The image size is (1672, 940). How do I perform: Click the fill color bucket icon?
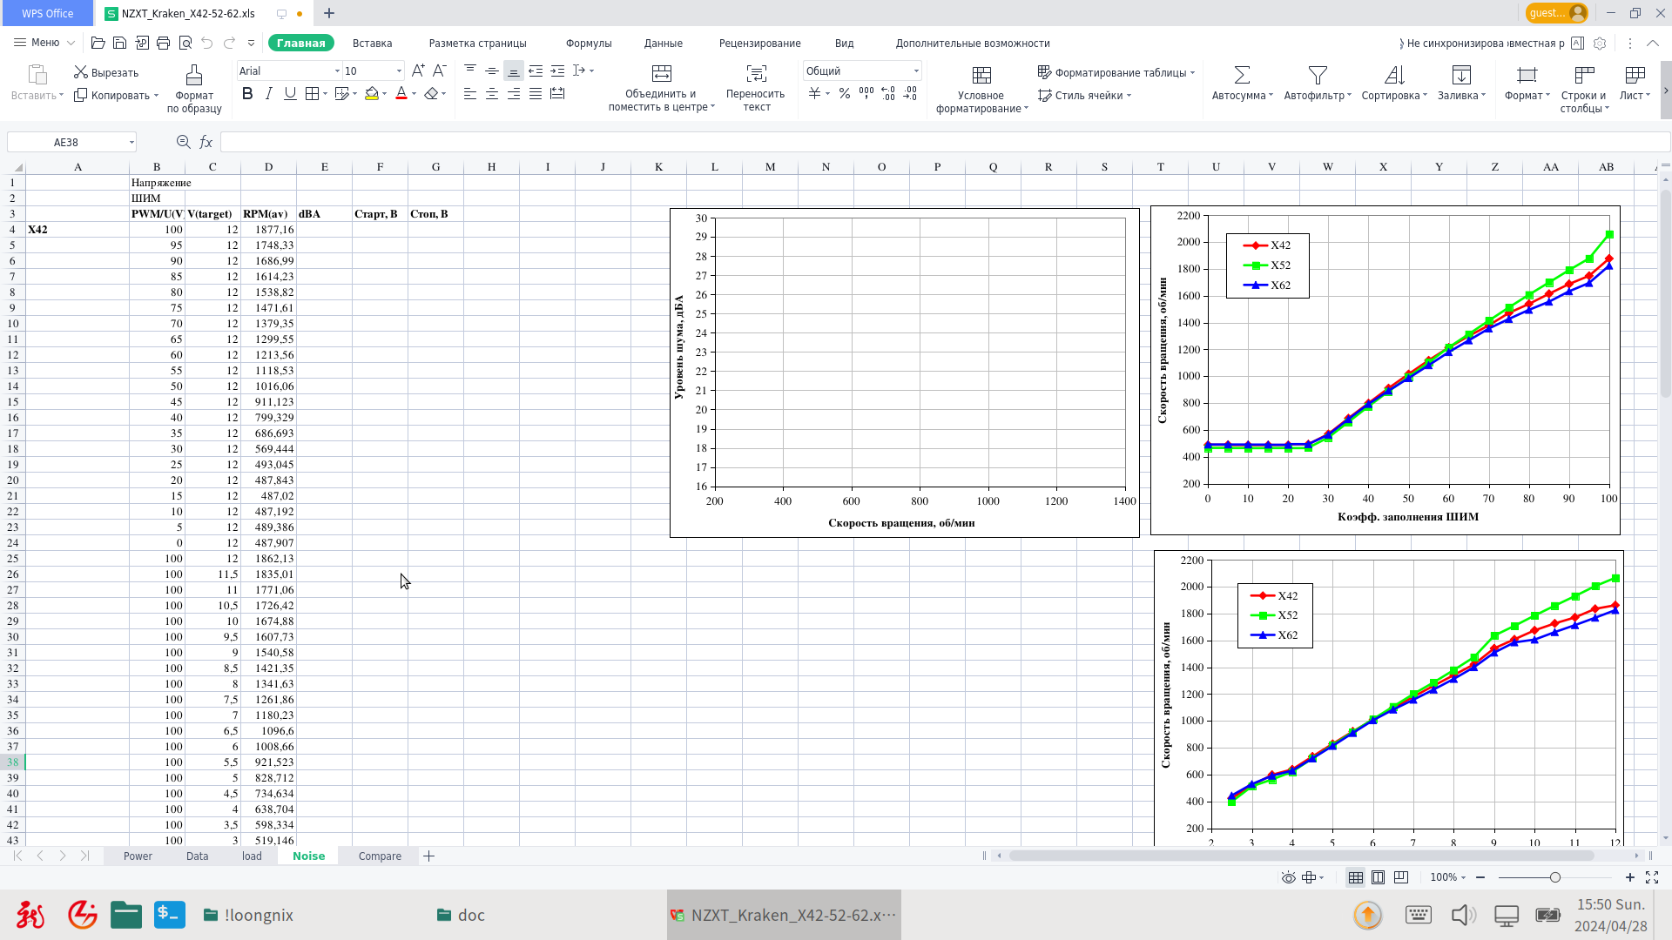pyautogui.click(x=372, y=94)
